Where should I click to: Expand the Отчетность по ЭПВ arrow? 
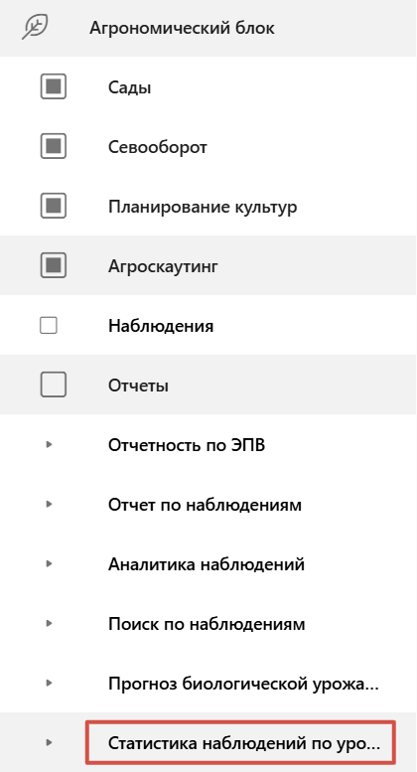coord(49,444)
